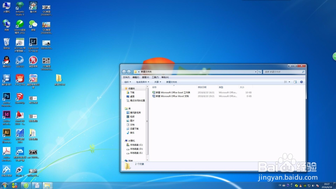Click the search 新建文件夹 input box
Image resolution: width=336 pixels, height=189 pixels.
[x=284, y=72]
